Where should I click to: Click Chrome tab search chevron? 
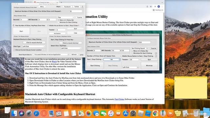(x=162, y=2)
